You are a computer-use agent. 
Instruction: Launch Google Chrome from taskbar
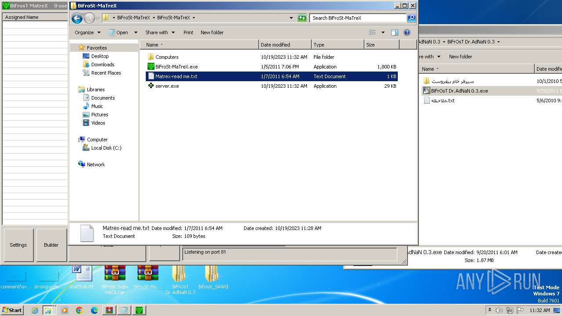[x=79, y=310]
